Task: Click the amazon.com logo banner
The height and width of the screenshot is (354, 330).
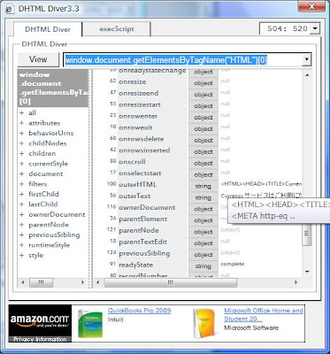Action: [x=40, y=323]
